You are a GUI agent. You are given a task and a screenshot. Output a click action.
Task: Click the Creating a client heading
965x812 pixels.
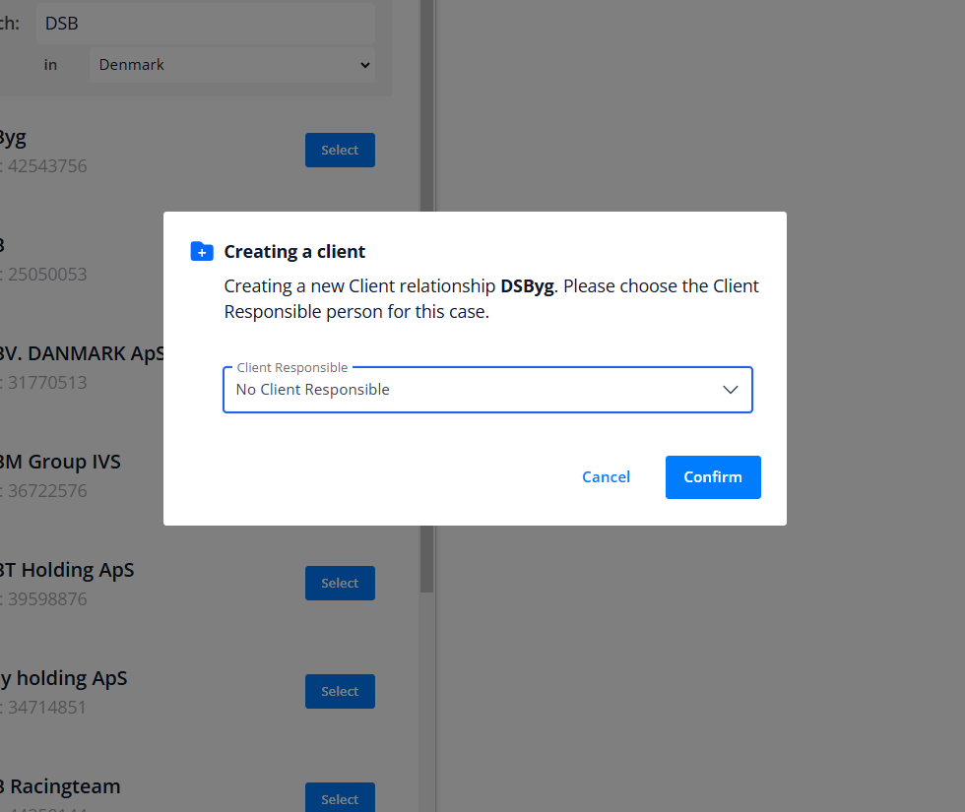[294, 252]
